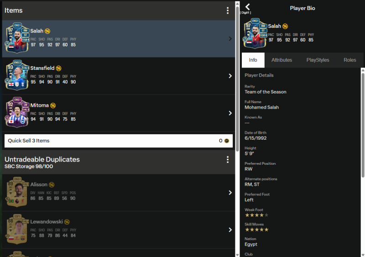Select Alisson 89 card thumbnail
Image resolution: width=365 pixels, height=257 pixels.
coord(17,192)
